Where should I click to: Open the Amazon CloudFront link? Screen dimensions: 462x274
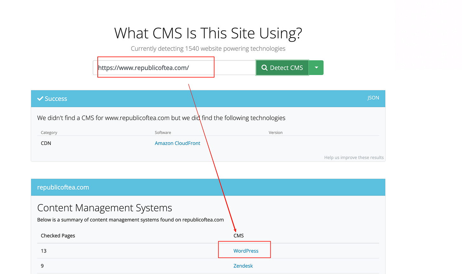(x=177, y=143)
